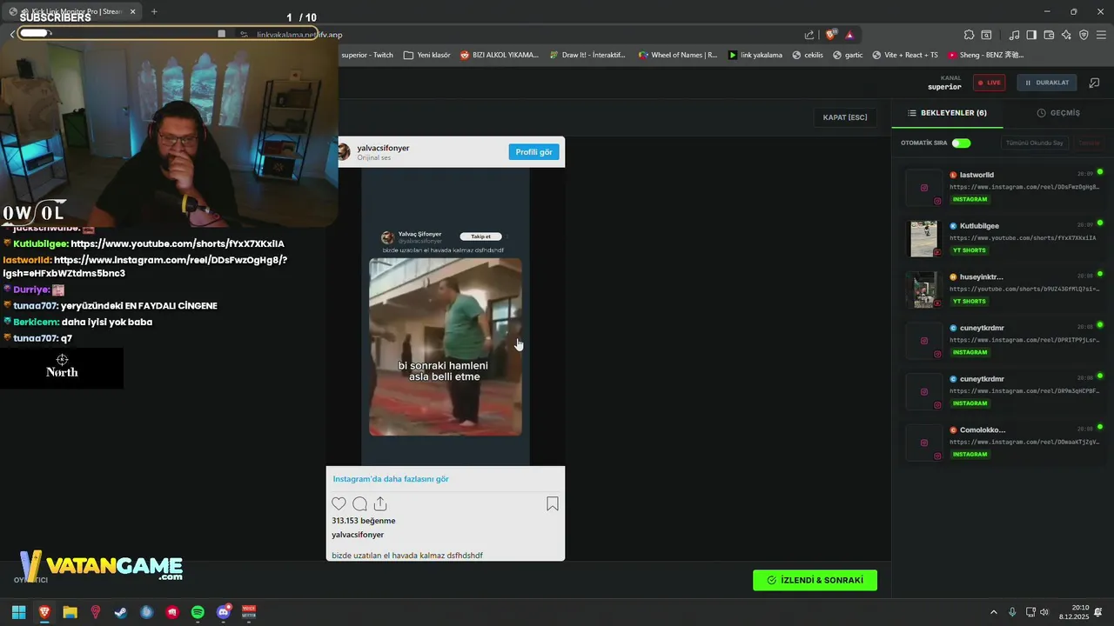Click the Tümünü Okundu Say button
This screenshot has width=1114, height=626.
click(1034, 143)
